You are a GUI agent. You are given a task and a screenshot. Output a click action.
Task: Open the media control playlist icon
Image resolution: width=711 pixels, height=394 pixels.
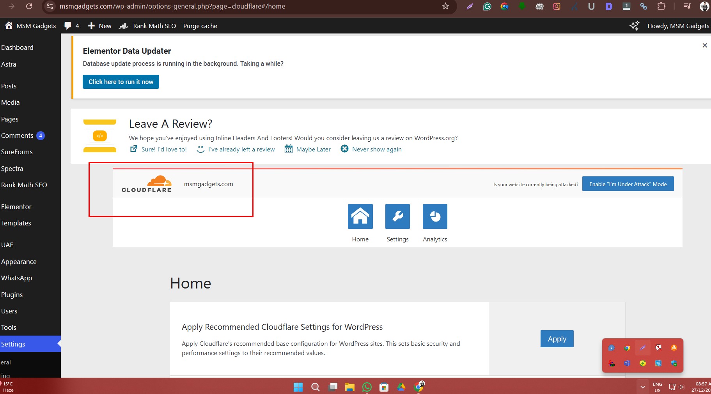click(x=687, y=6)
